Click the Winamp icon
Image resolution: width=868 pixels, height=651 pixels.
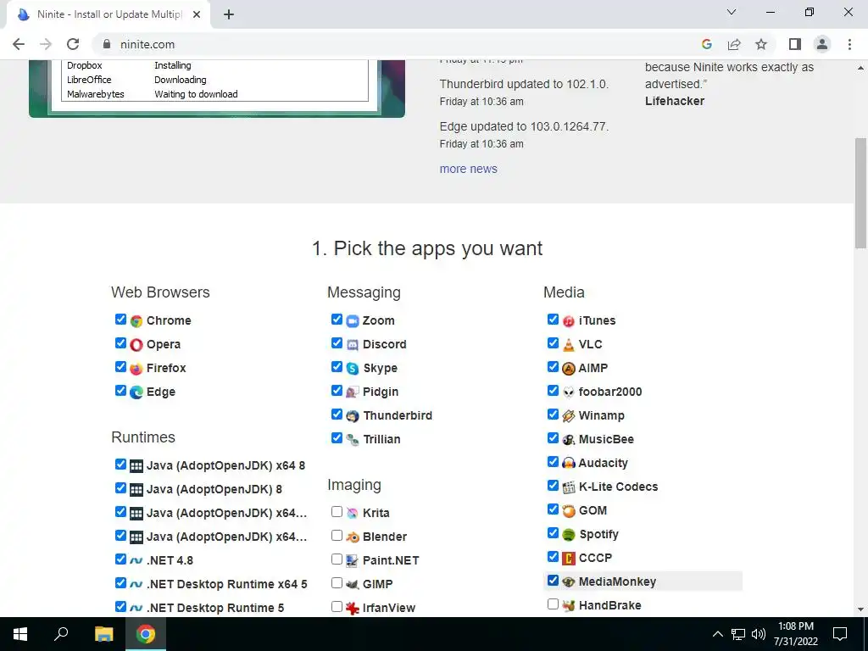tap(569, 416)
